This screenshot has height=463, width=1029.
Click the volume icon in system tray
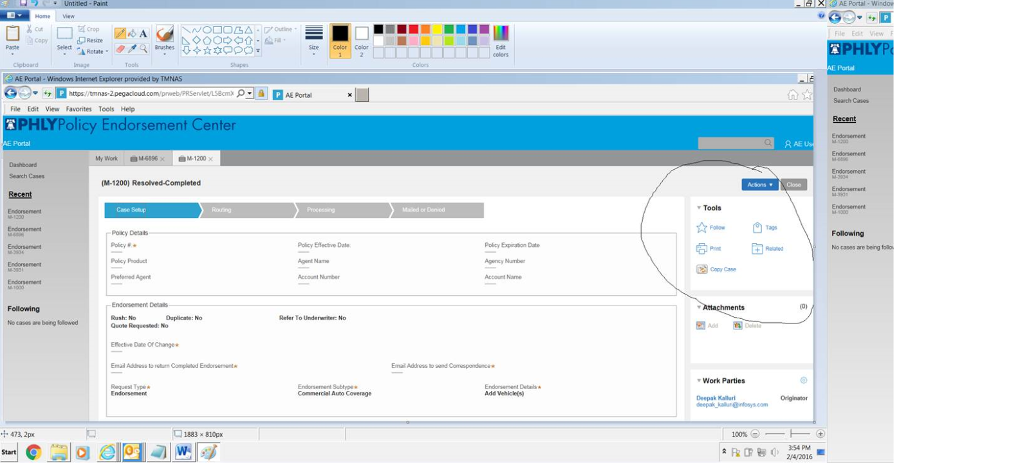coord(775,452)
